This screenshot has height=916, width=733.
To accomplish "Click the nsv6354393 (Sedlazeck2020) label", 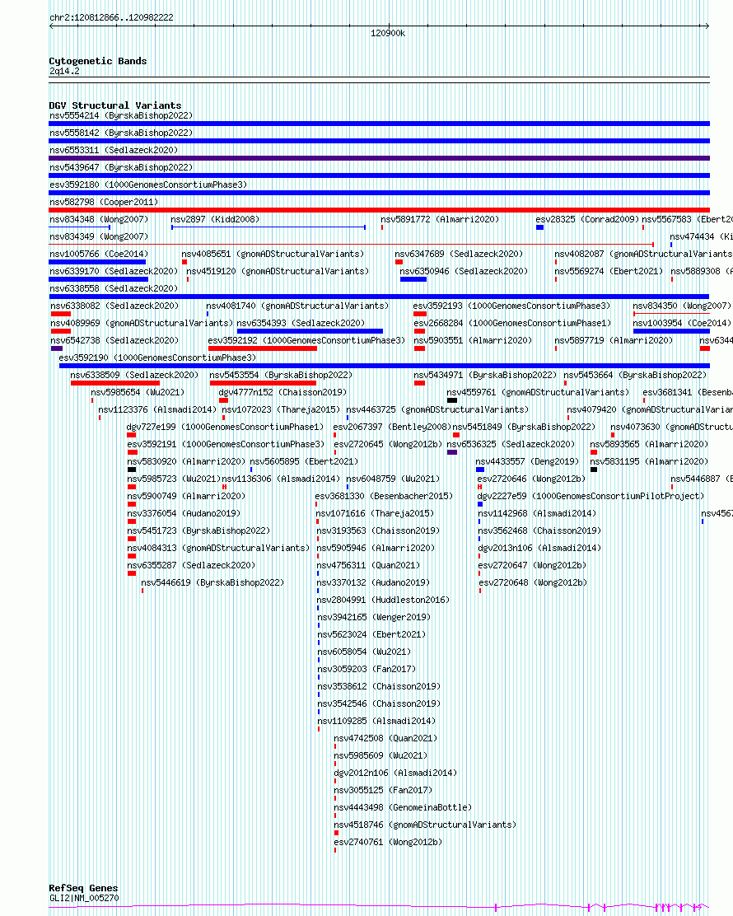I will [301, 323].
